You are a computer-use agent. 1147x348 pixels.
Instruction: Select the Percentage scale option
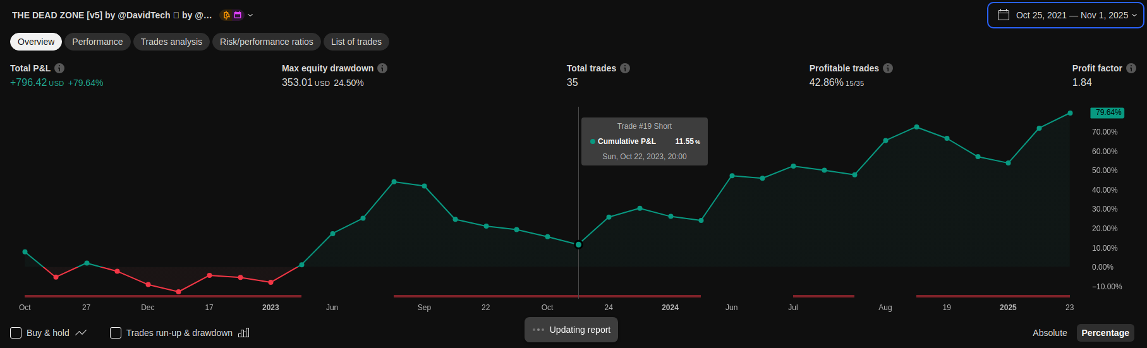[x=1105, y=333]
